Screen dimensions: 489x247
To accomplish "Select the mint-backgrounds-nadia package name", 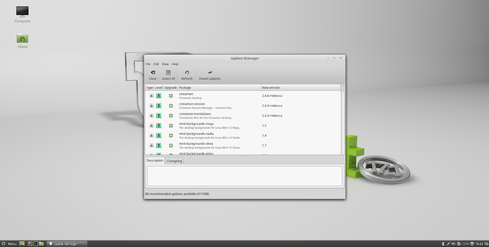I will tap(196, 134).
